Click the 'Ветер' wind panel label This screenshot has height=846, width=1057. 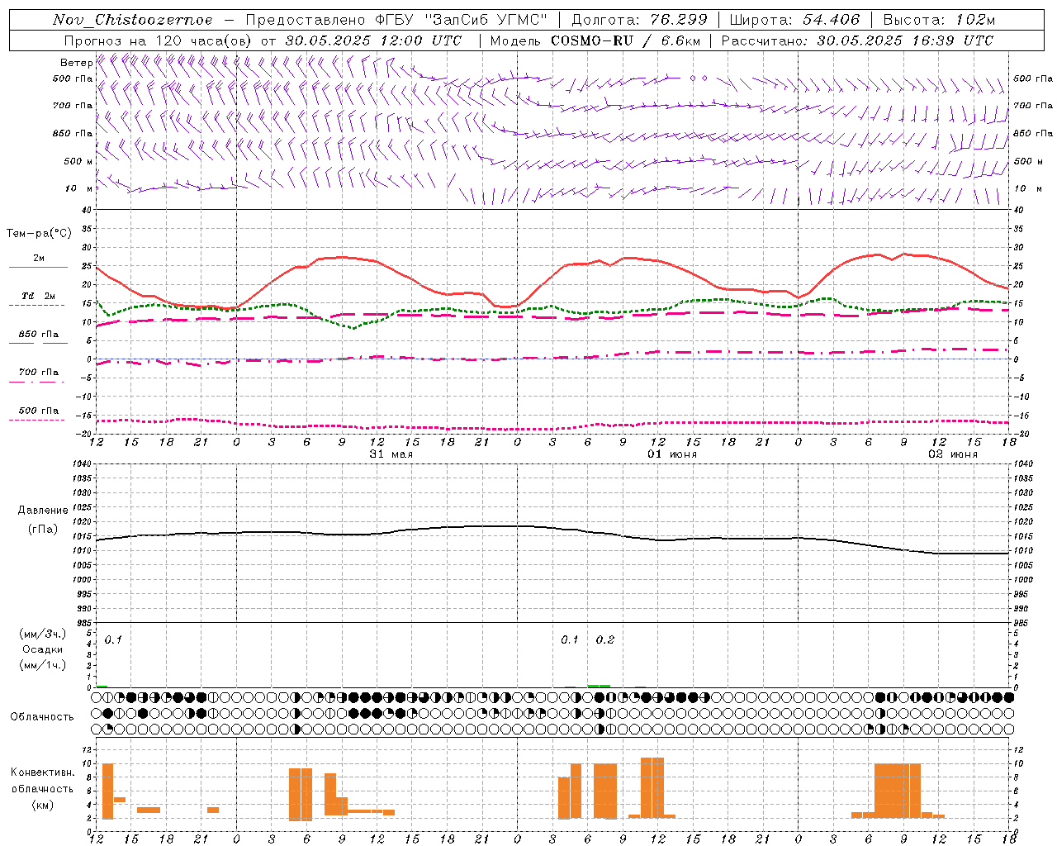[x=76, y=63]
